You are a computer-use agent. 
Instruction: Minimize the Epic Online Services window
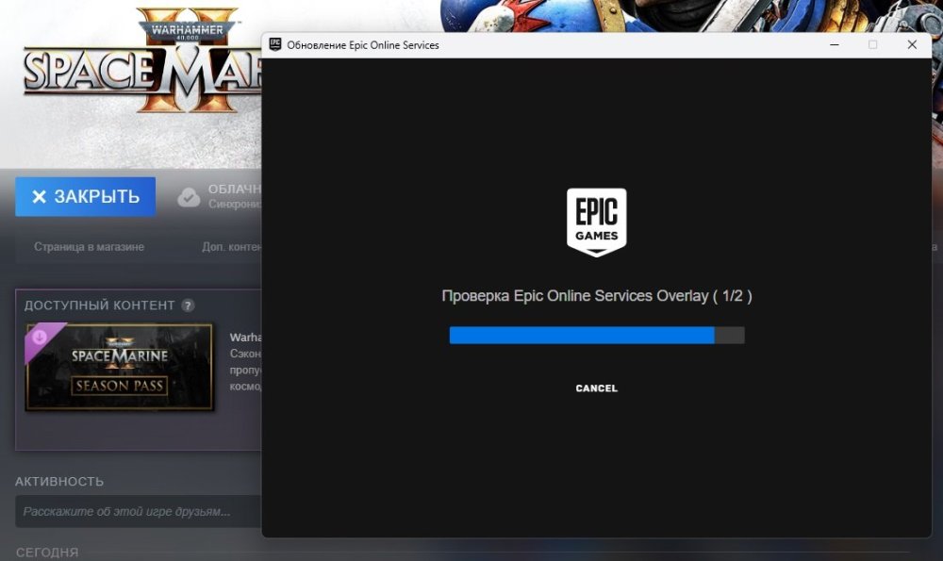[834, 44]
